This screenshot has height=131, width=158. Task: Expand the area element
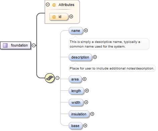84,79
